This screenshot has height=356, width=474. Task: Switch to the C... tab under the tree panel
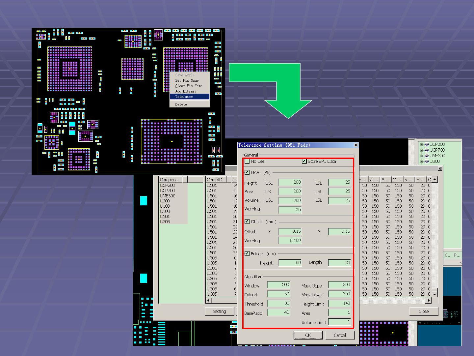pos(448,255)
